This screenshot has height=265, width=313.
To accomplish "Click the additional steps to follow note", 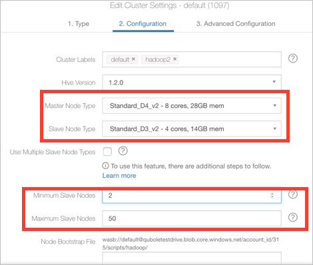I will pos(191,166).
